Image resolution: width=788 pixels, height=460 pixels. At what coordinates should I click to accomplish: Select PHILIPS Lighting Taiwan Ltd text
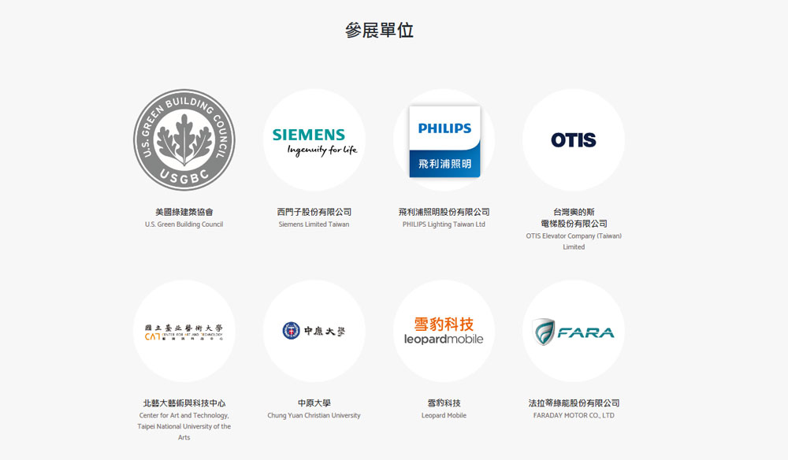click(x=444, y=224)
